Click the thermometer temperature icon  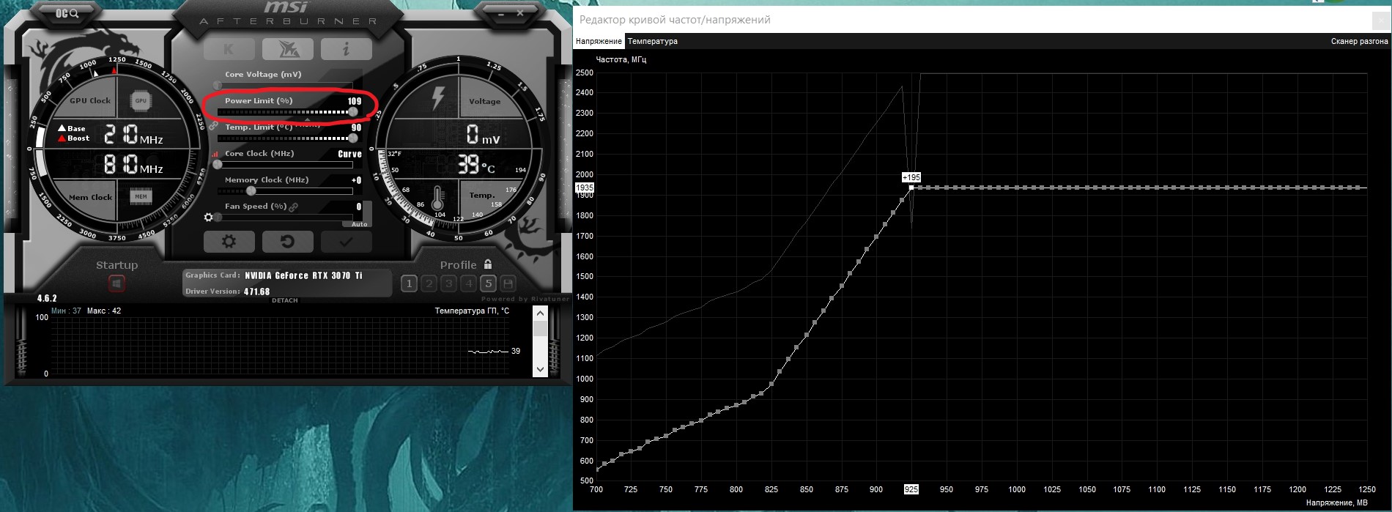coord(438,198)
